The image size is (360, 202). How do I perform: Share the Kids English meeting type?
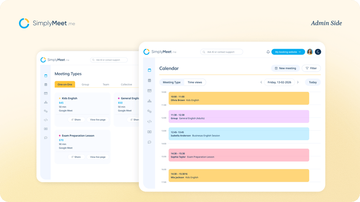(x=76, y=119)
